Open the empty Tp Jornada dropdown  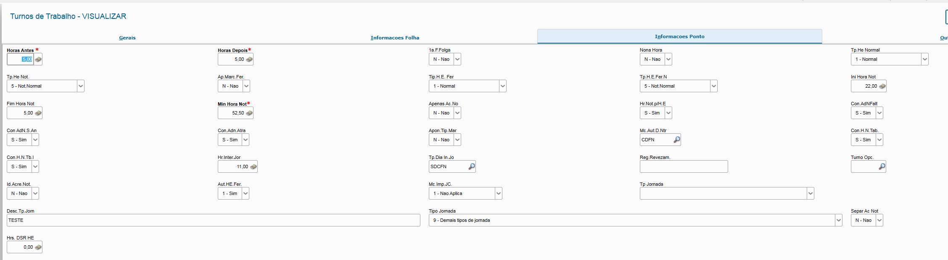pos(810,194)
